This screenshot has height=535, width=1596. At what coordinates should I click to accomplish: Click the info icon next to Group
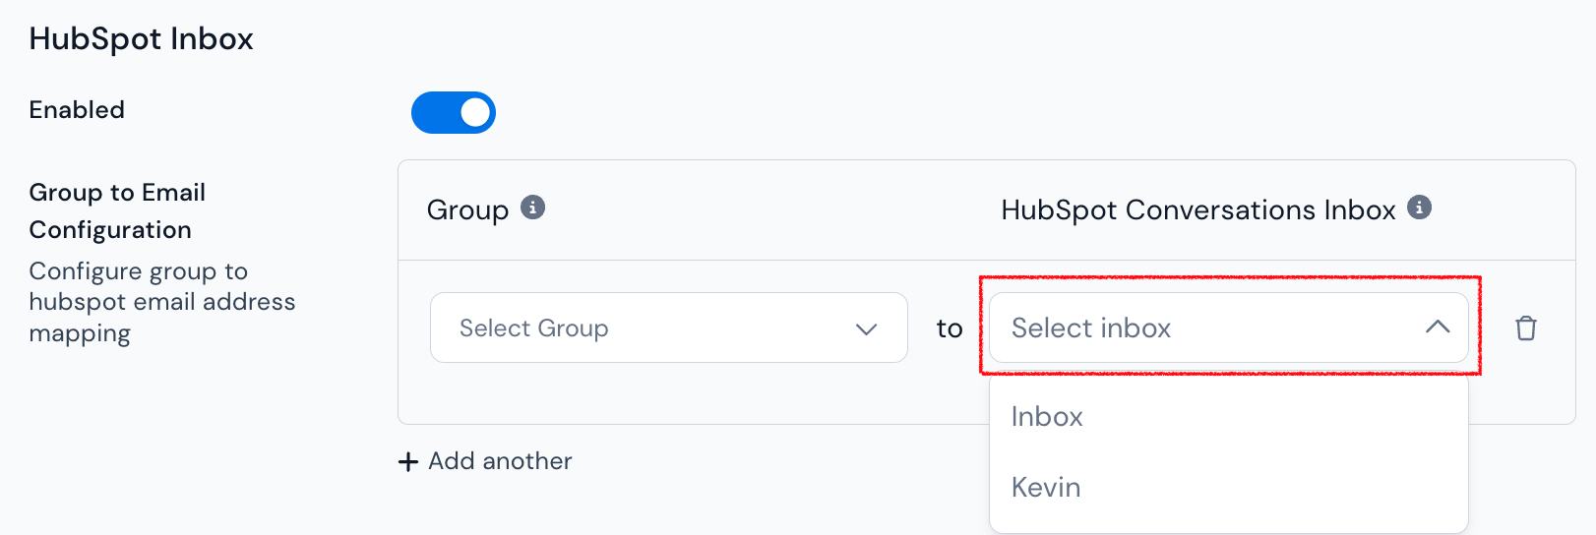point(532,208)
